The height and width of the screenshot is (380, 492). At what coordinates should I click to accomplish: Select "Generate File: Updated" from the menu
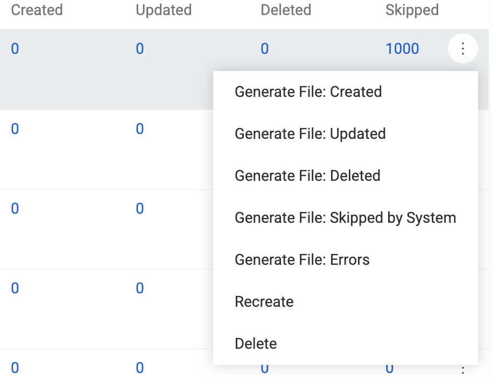point(310,133)
